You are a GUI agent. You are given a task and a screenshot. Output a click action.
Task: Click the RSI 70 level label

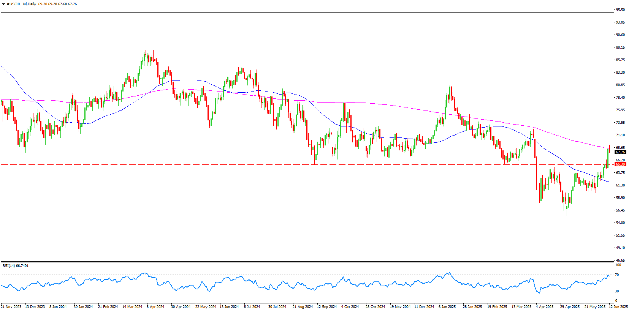[x=617, y=275]
